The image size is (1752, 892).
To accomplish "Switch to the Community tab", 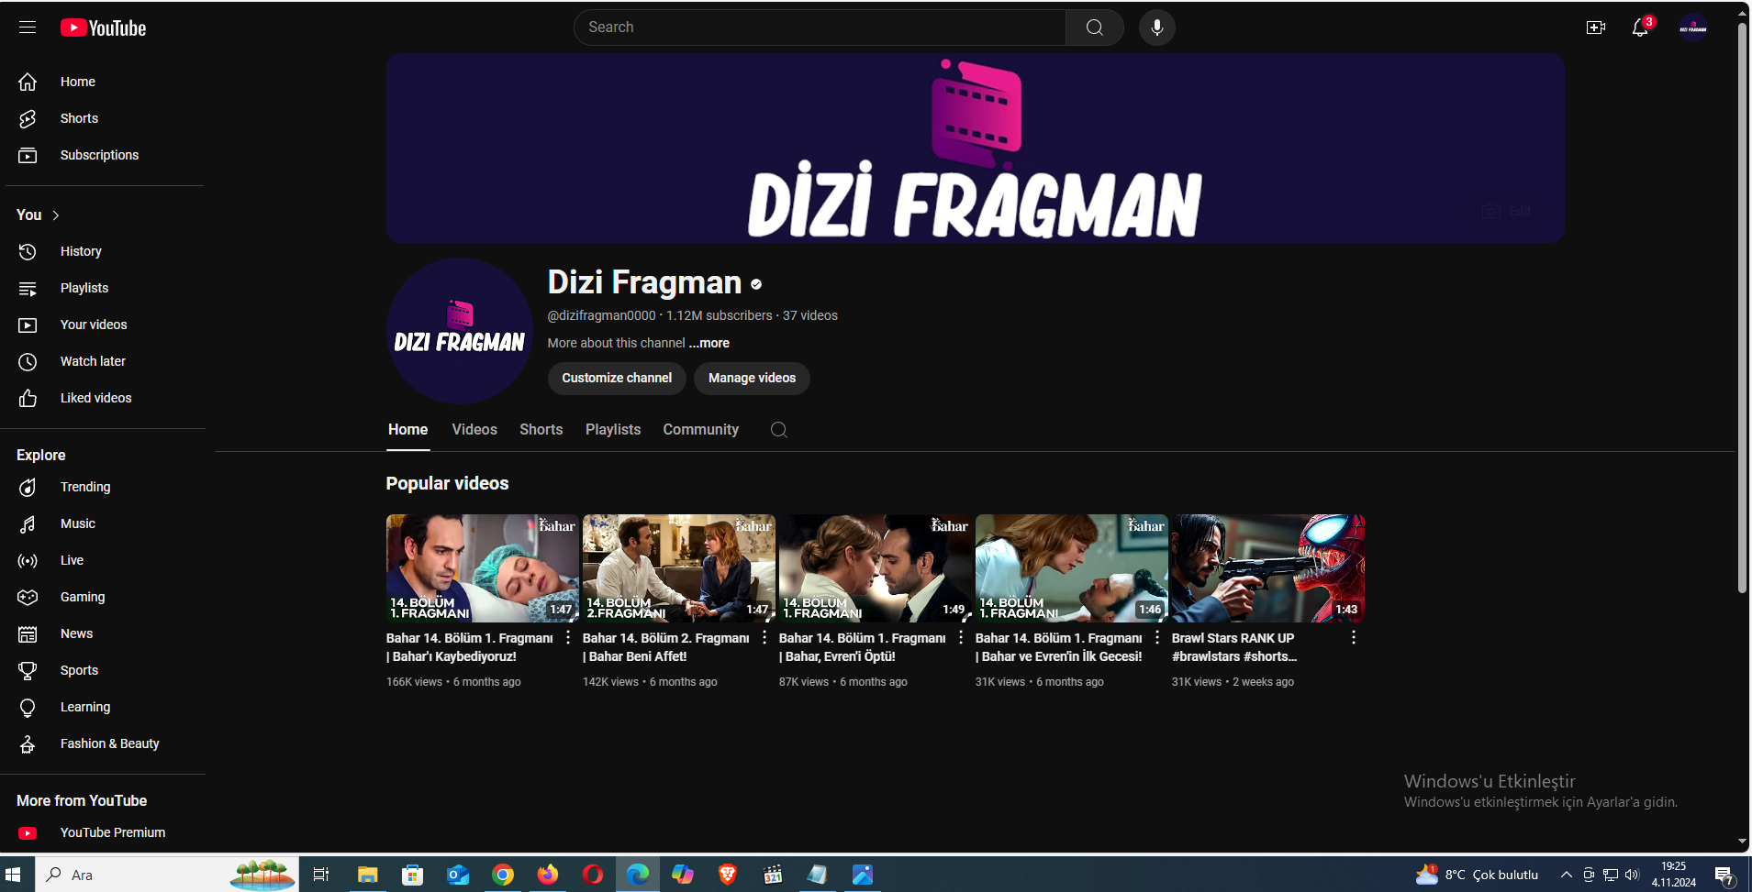I will (701, 430).
